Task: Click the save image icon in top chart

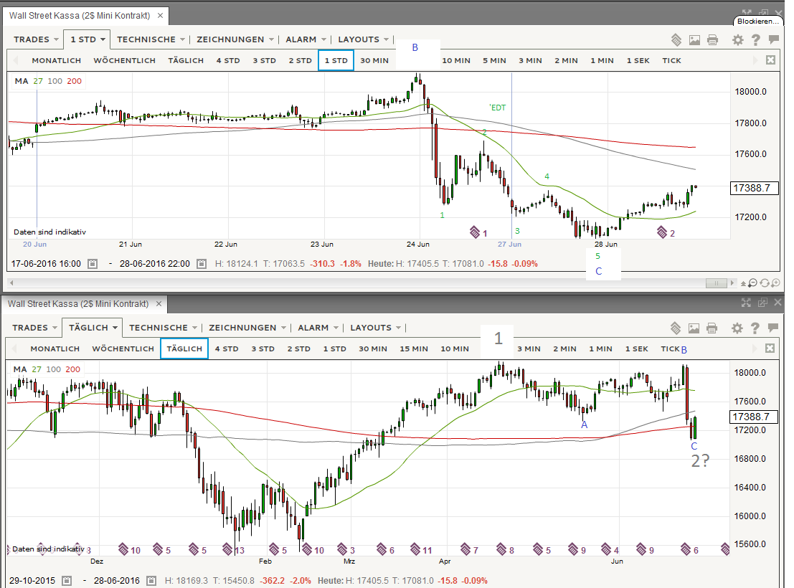Action: [694, 40]
